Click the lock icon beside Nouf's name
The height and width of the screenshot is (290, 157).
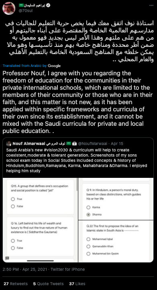point(74,143)
